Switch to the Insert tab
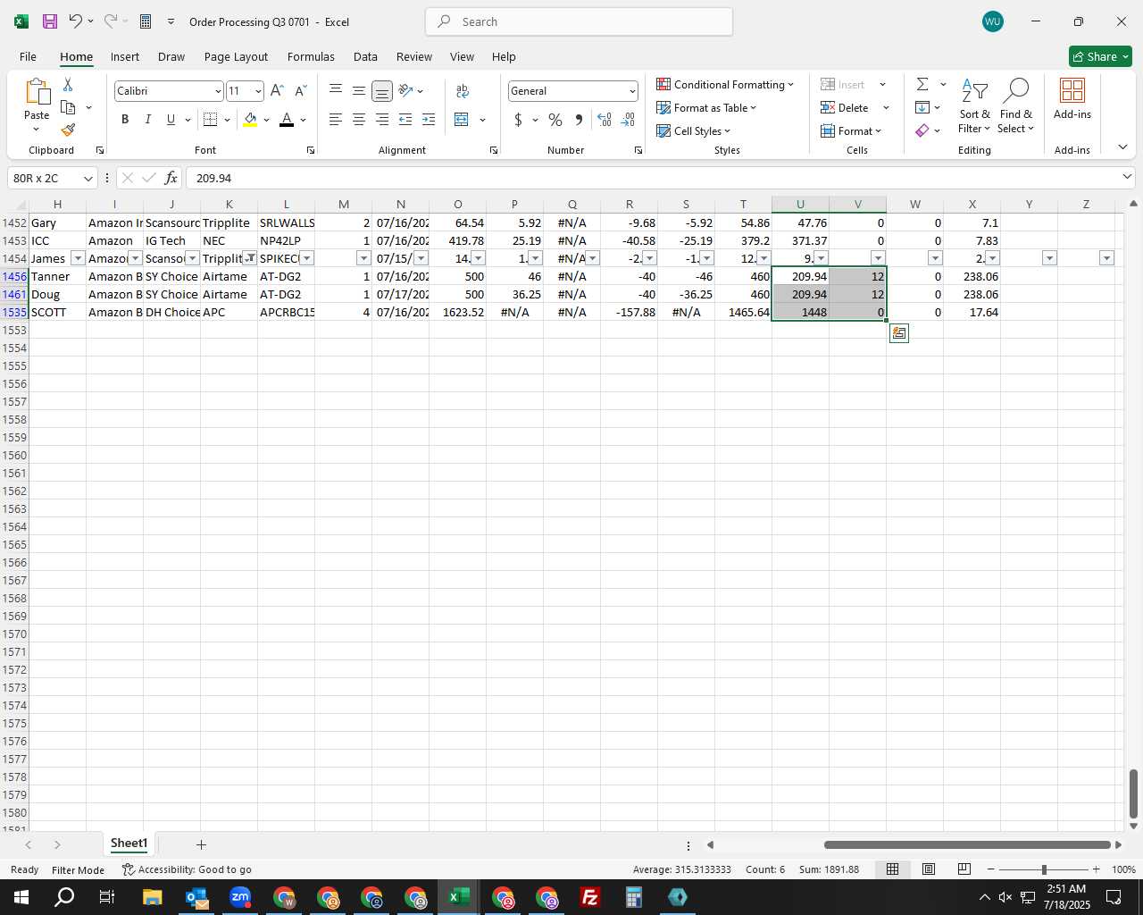The image size is (1143, 915). click(125, 56)
